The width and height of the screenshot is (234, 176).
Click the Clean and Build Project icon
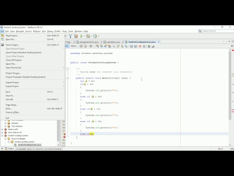pyautogui.click(x=76, y=36)
